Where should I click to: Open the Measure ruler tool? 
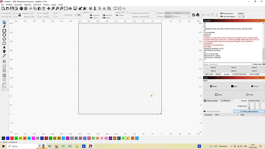[x=4, y=56]
